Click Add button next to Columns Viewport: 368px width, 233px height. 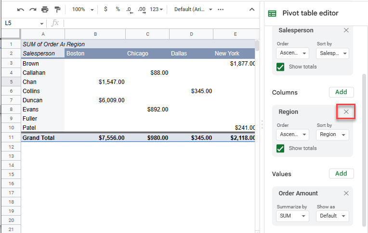coord(341,92)
